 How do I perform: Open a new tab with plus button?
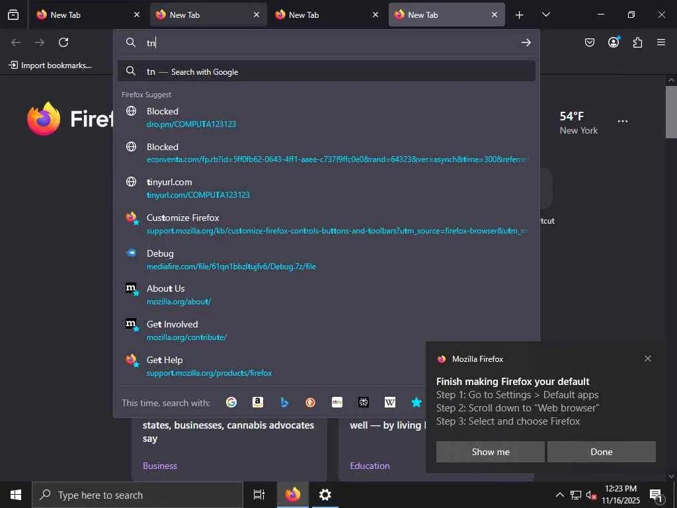click(520, 15)
